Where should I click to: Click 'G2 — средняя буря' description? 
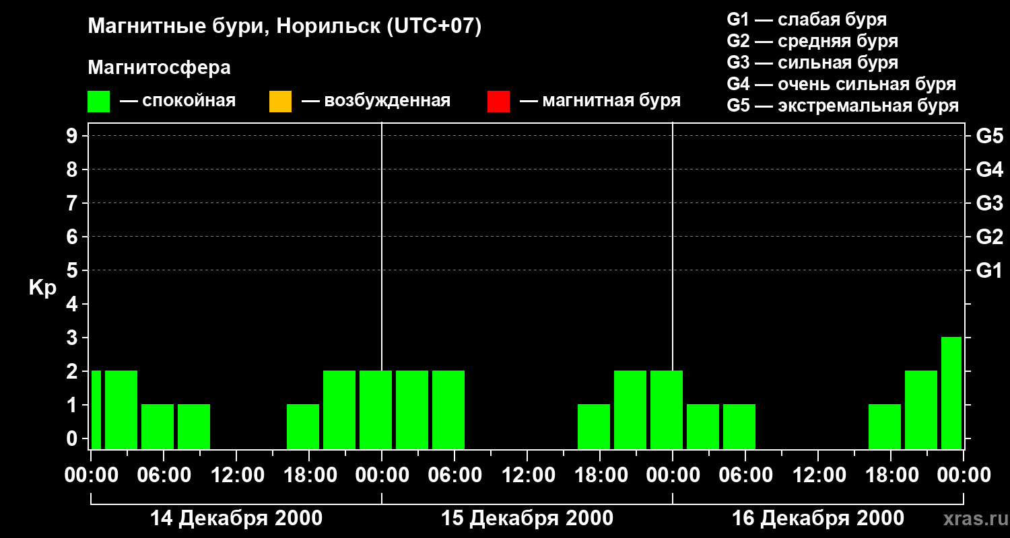coord(813,41)
